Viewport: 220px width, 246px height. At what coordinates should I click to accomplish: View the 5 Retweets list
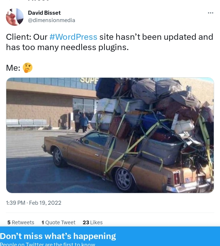21,222
